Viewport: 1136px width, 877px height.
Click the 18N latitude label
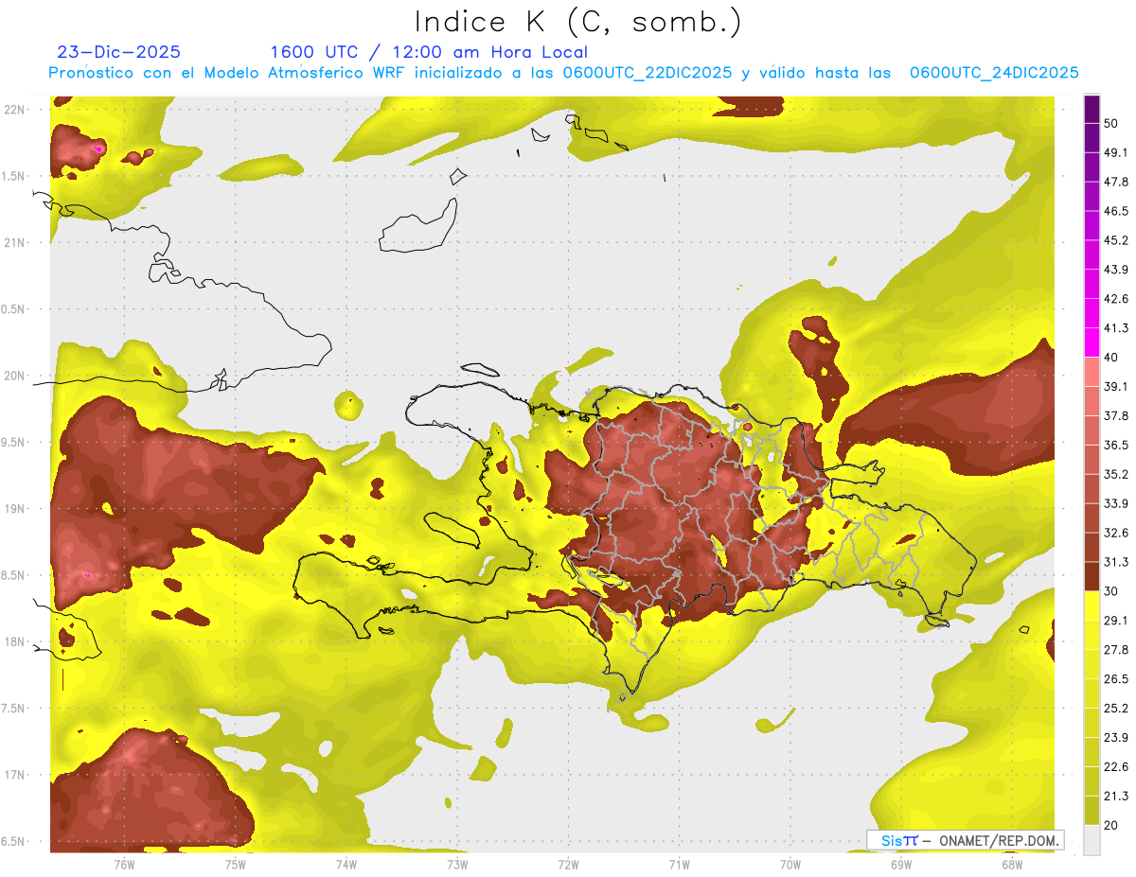coord(14,641)
